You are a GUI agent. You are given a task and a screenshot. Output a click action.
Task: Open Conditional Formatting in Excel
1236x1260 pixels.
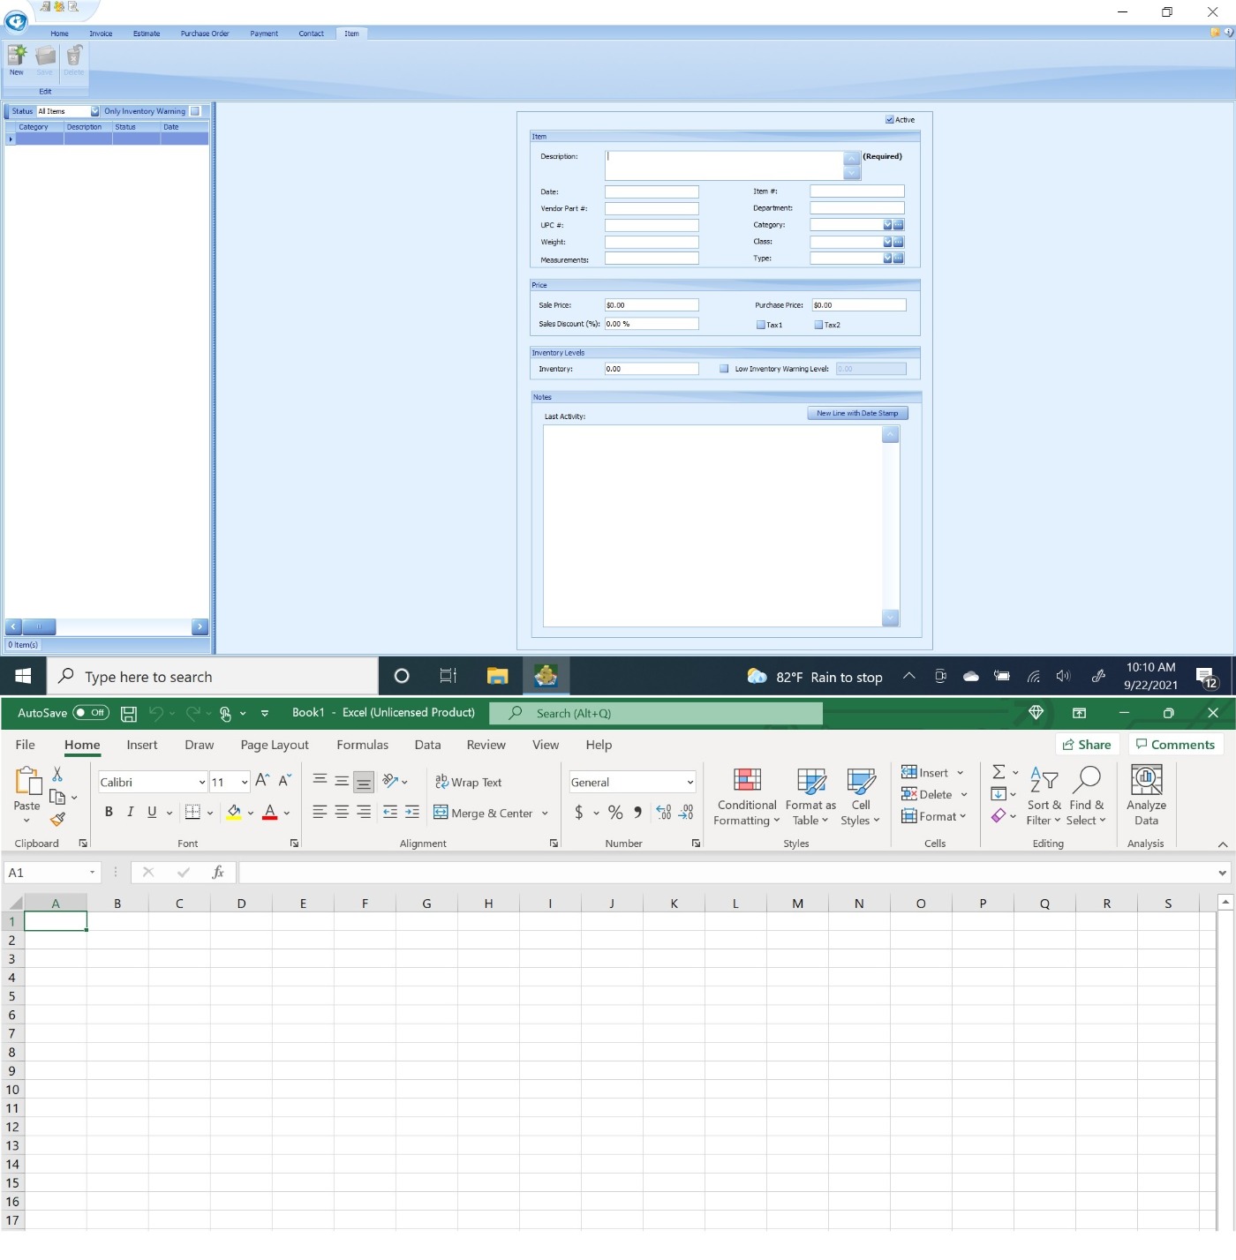point(746,794)
